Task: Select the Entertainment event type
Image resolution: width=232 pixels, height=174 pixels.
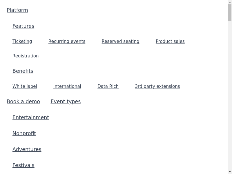Action: click(31, 117)
